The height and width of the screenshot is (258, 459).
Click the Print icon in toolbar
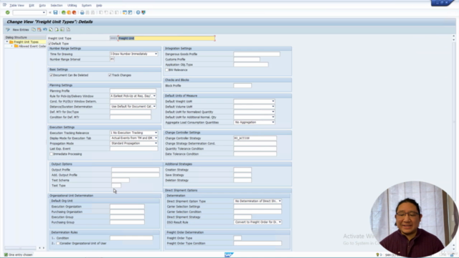pos(82,13)
